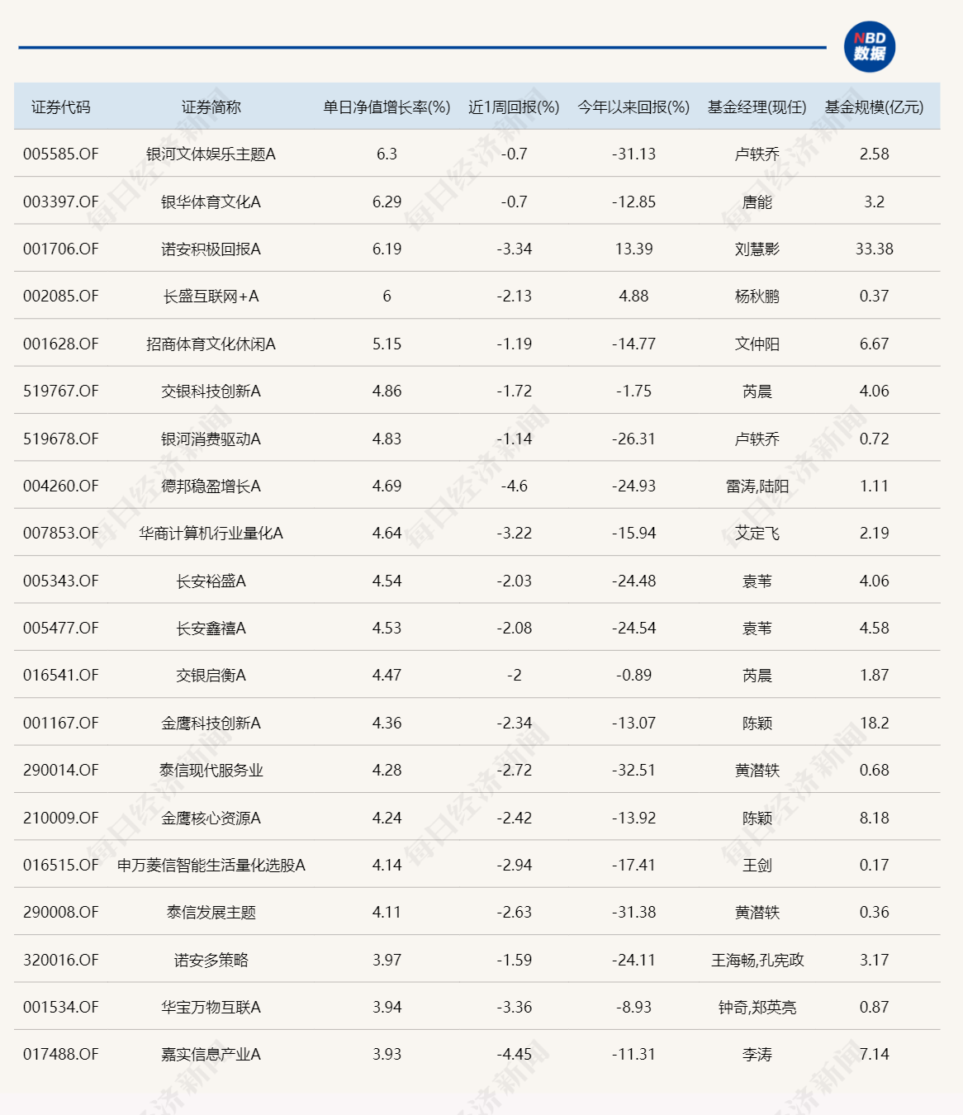Click code 320016.OF

[61, 960]
